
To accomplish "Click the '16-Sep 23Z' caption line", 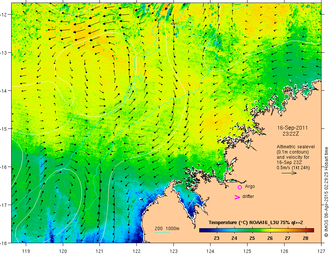I will click(x=288, y=162).
